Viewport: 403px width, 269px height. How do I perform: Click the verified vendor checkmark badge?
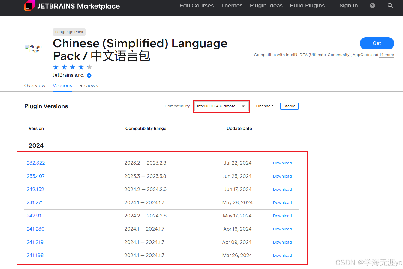point(89,76)
